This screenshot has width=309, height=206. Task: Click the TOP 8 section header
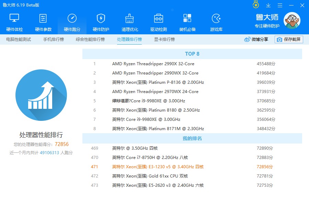[192, 54]
